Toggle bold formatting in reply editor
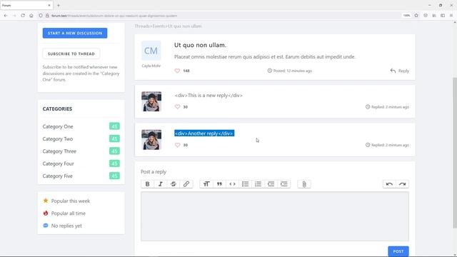The width and height of the screenshot is (457, 257). pyautogui.click(x=148, y=184)
